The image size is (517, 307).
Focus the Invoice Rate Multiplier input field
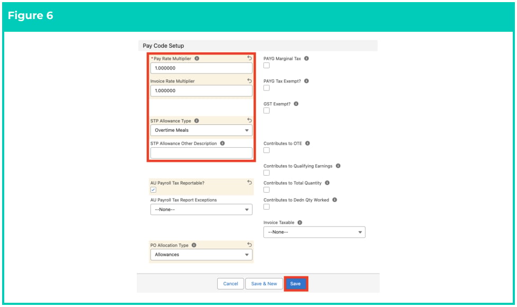click(201, 91)
